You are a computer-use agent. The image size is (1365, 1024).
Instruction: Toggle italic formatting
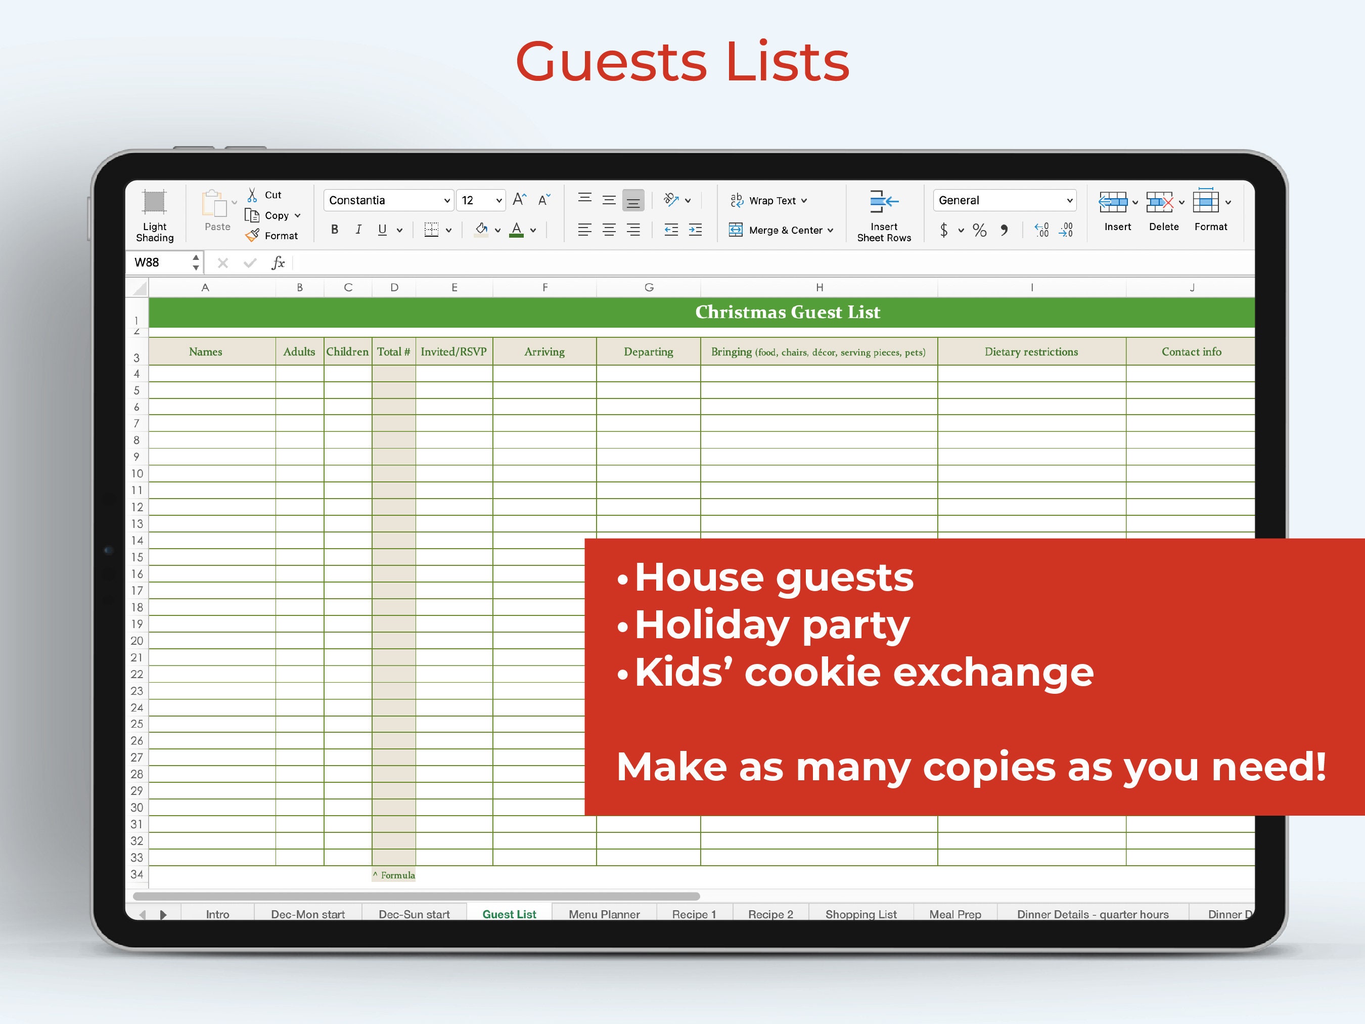pos(358,229)
